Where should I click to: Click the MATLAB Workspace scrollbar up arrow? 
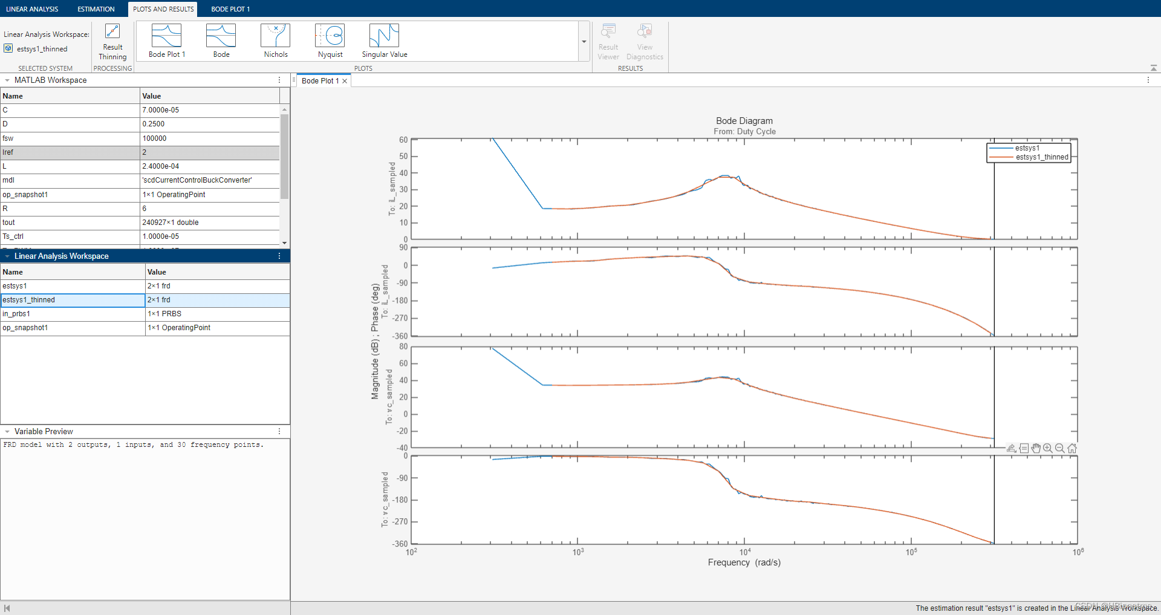coord(284,109)
